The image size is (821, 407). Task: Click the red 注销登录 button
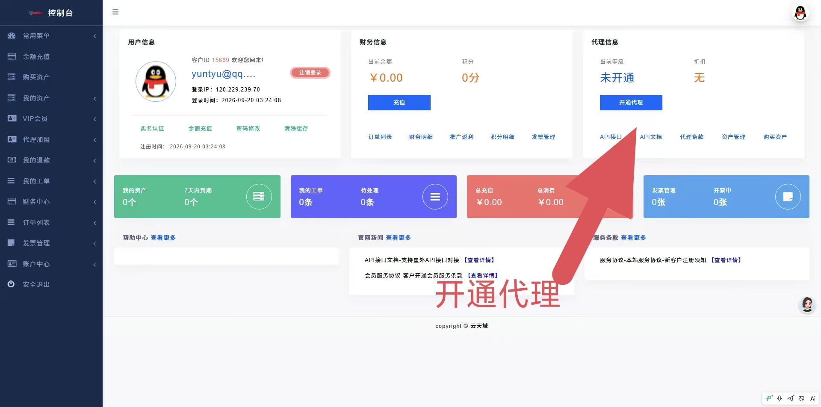(x=310, y=73)
